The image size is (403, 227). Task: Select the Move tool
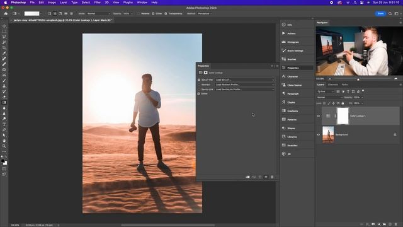point(4,26)
